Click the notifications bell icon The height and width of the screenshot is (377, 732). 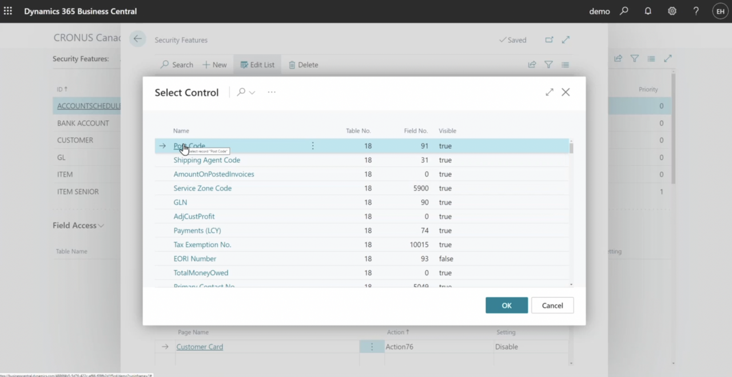click(648, 11)
